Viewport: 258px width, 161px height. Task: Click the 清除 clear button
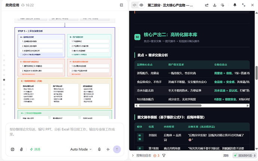point(226,155)
